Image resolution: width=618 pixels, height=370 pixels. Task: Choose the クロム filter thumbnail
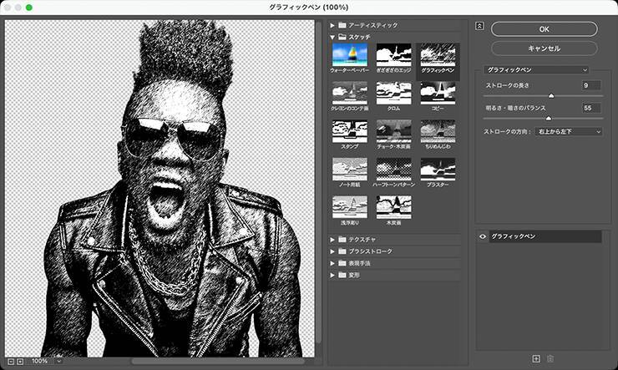click(393, 93)
